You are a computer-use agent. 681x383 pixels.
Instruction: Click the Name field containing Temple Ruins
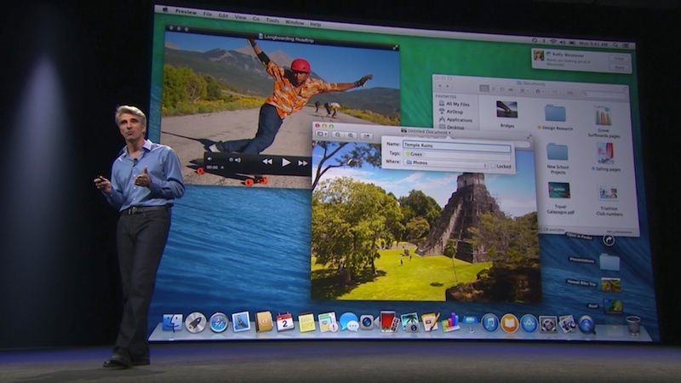455,146
